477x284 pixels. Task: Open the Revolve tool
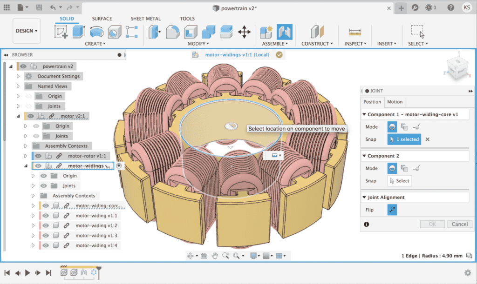pyautogui.click(x=96, y=31)
